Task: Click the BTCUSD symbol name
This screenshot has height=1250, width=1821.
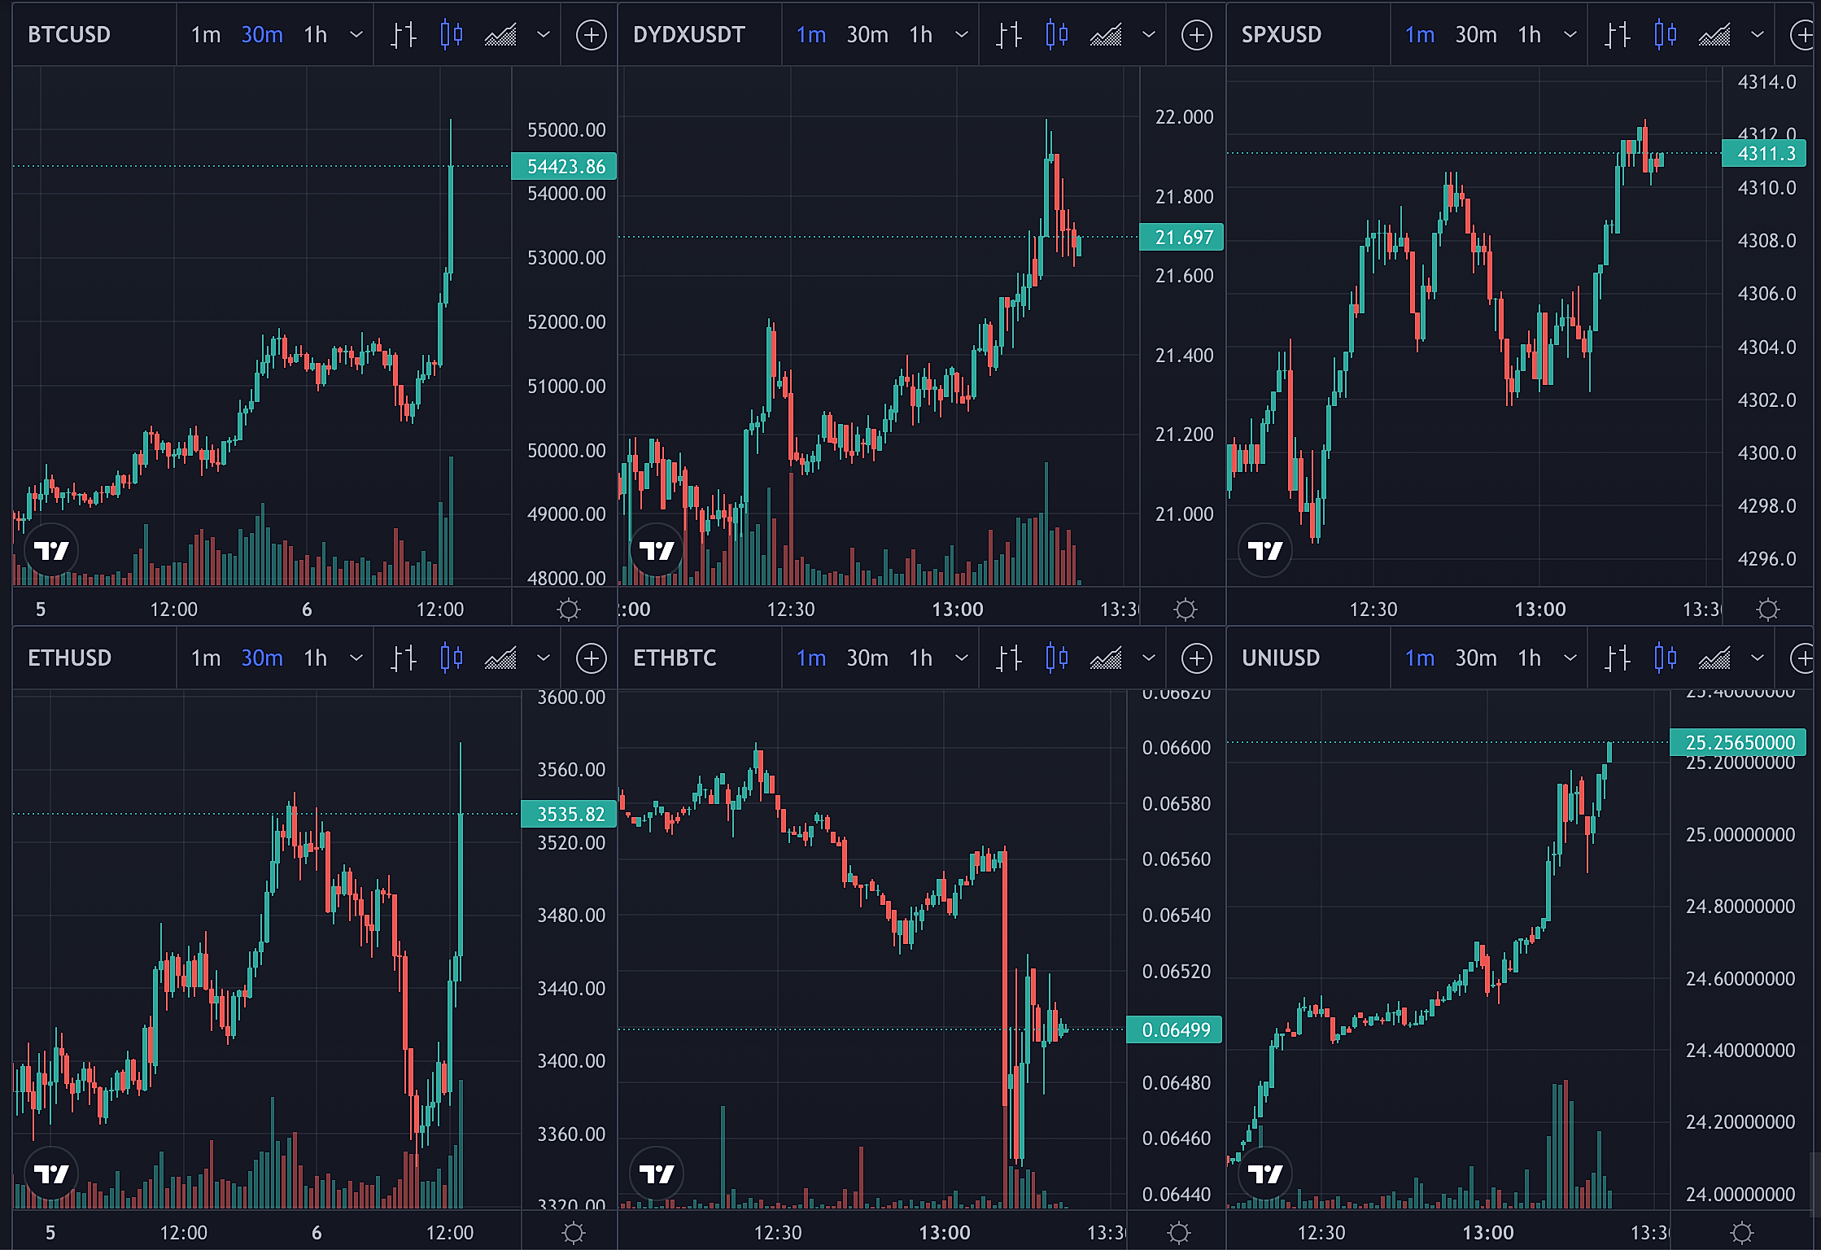Action: tap(69, 35)
